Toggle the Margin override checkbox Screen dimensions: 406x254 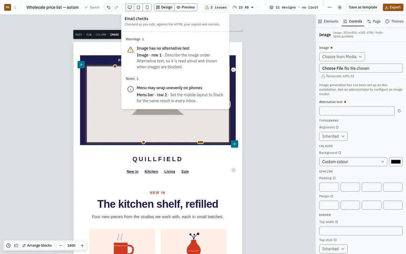(x=332, y=196)
